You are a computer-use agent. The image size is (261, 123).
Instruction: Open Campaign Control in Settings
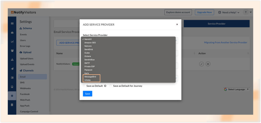29,112
